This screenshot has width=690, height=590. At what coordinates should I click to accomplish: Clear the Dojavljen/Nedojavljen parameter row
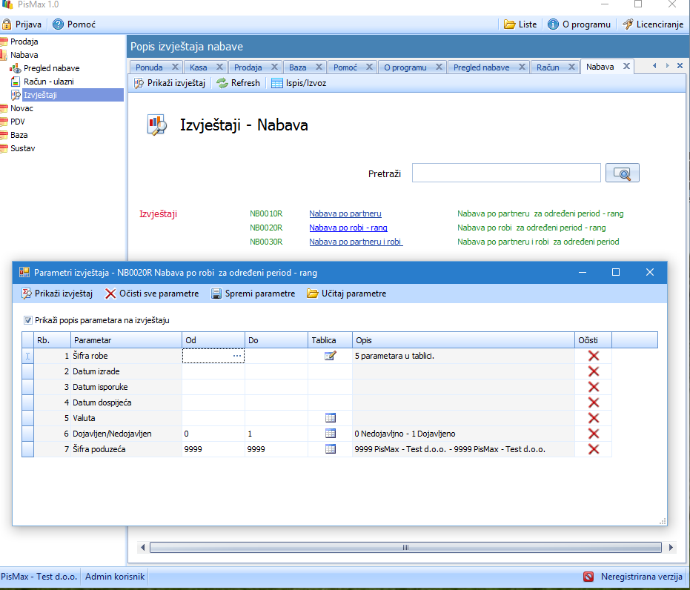pyautogui.click(x=593, y=434)
